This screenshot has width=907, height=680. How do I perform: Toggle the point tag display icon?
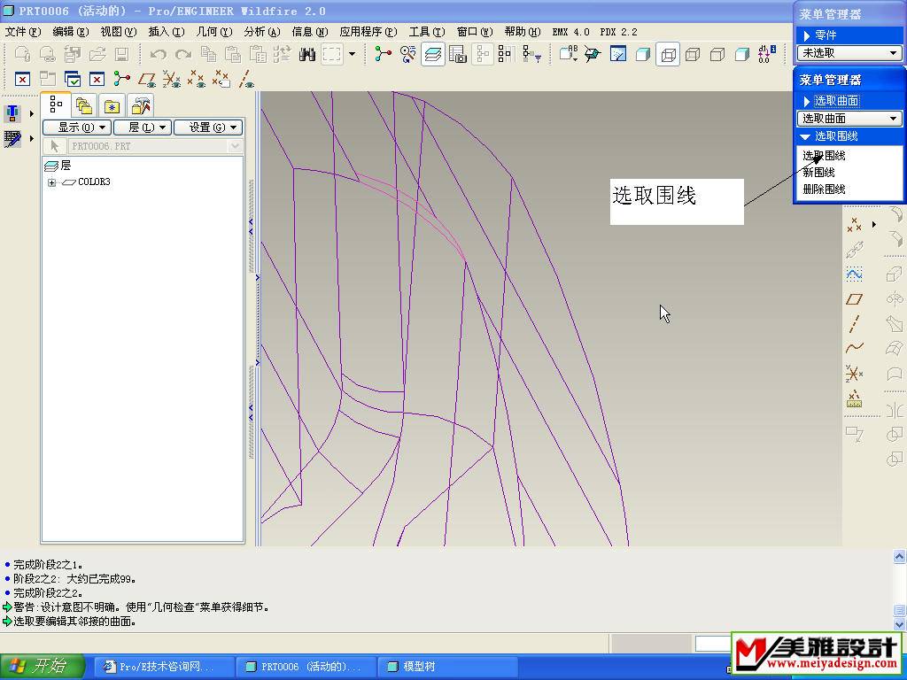tap(221, 79)
